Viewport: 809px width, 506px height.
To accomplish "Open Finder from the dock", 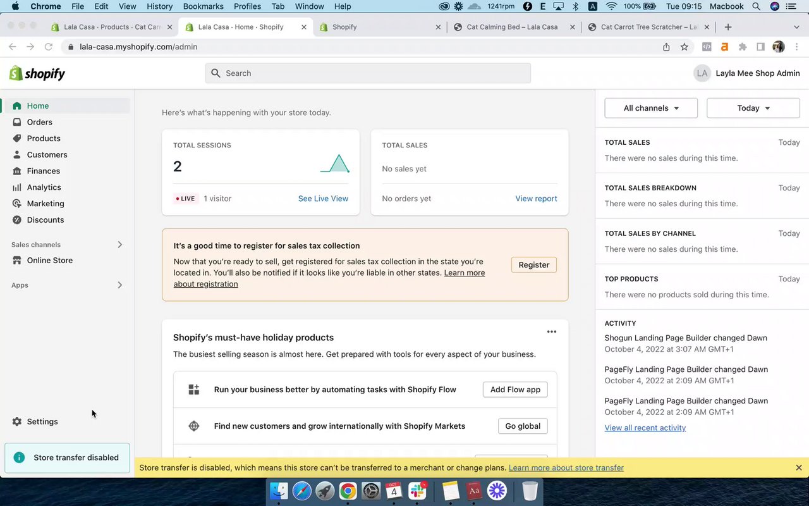I will 279,491.
